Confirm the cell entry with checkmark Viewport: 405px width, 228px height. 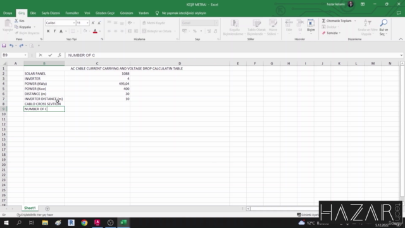[50, 55]
